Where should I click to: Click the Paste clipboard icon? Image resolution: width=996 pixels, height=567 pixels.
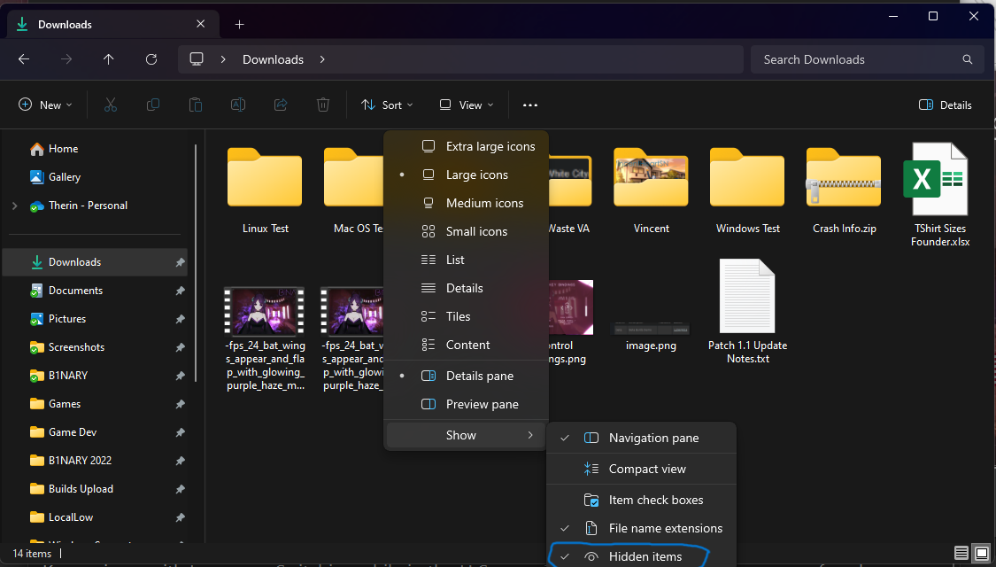point(196,105)
